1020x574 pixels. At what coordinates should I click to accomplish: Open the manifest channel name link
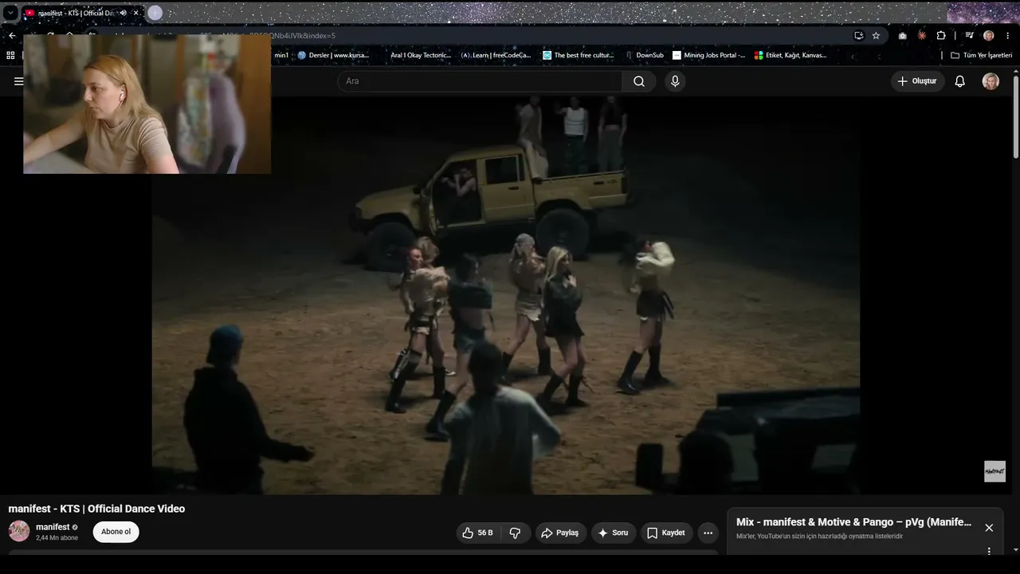point(53,527)
